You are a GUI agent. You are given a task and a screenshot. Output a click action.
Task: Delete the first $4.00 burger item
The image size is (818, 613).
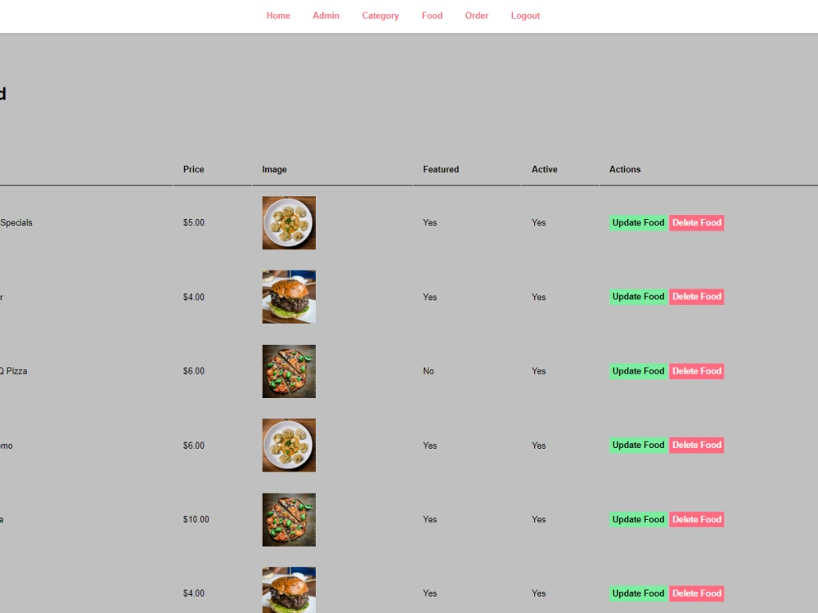(x=696, y=297)
